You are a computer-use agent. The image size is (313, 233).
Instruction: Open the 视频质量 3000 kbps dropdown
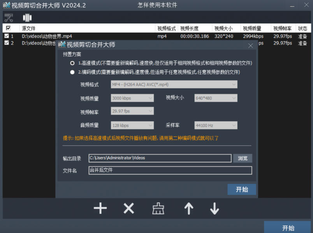[x=132, y=98]
